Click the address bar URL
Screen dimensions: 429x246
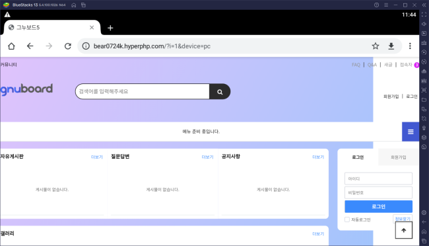tap(152, 46)
